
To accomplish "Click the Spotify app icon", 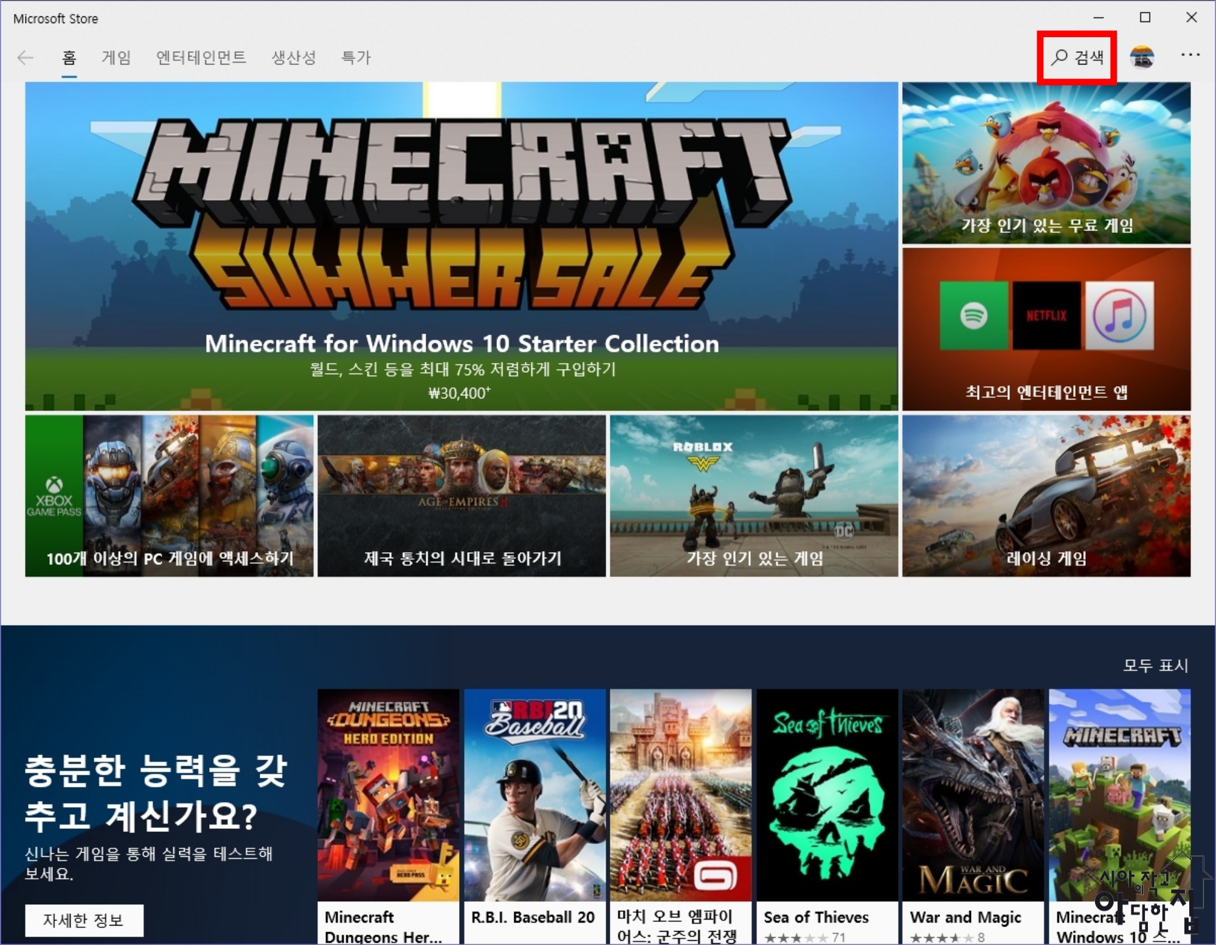I will point(973,316).
